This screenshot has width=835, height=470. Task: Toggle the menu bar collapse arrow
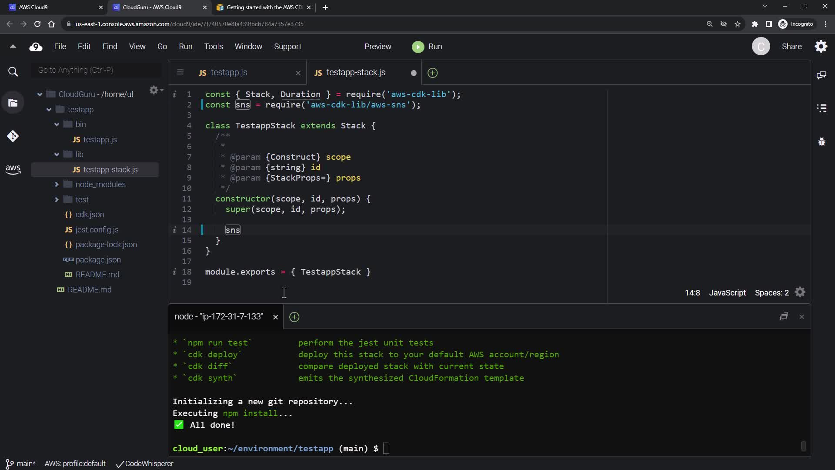(13, 47)
